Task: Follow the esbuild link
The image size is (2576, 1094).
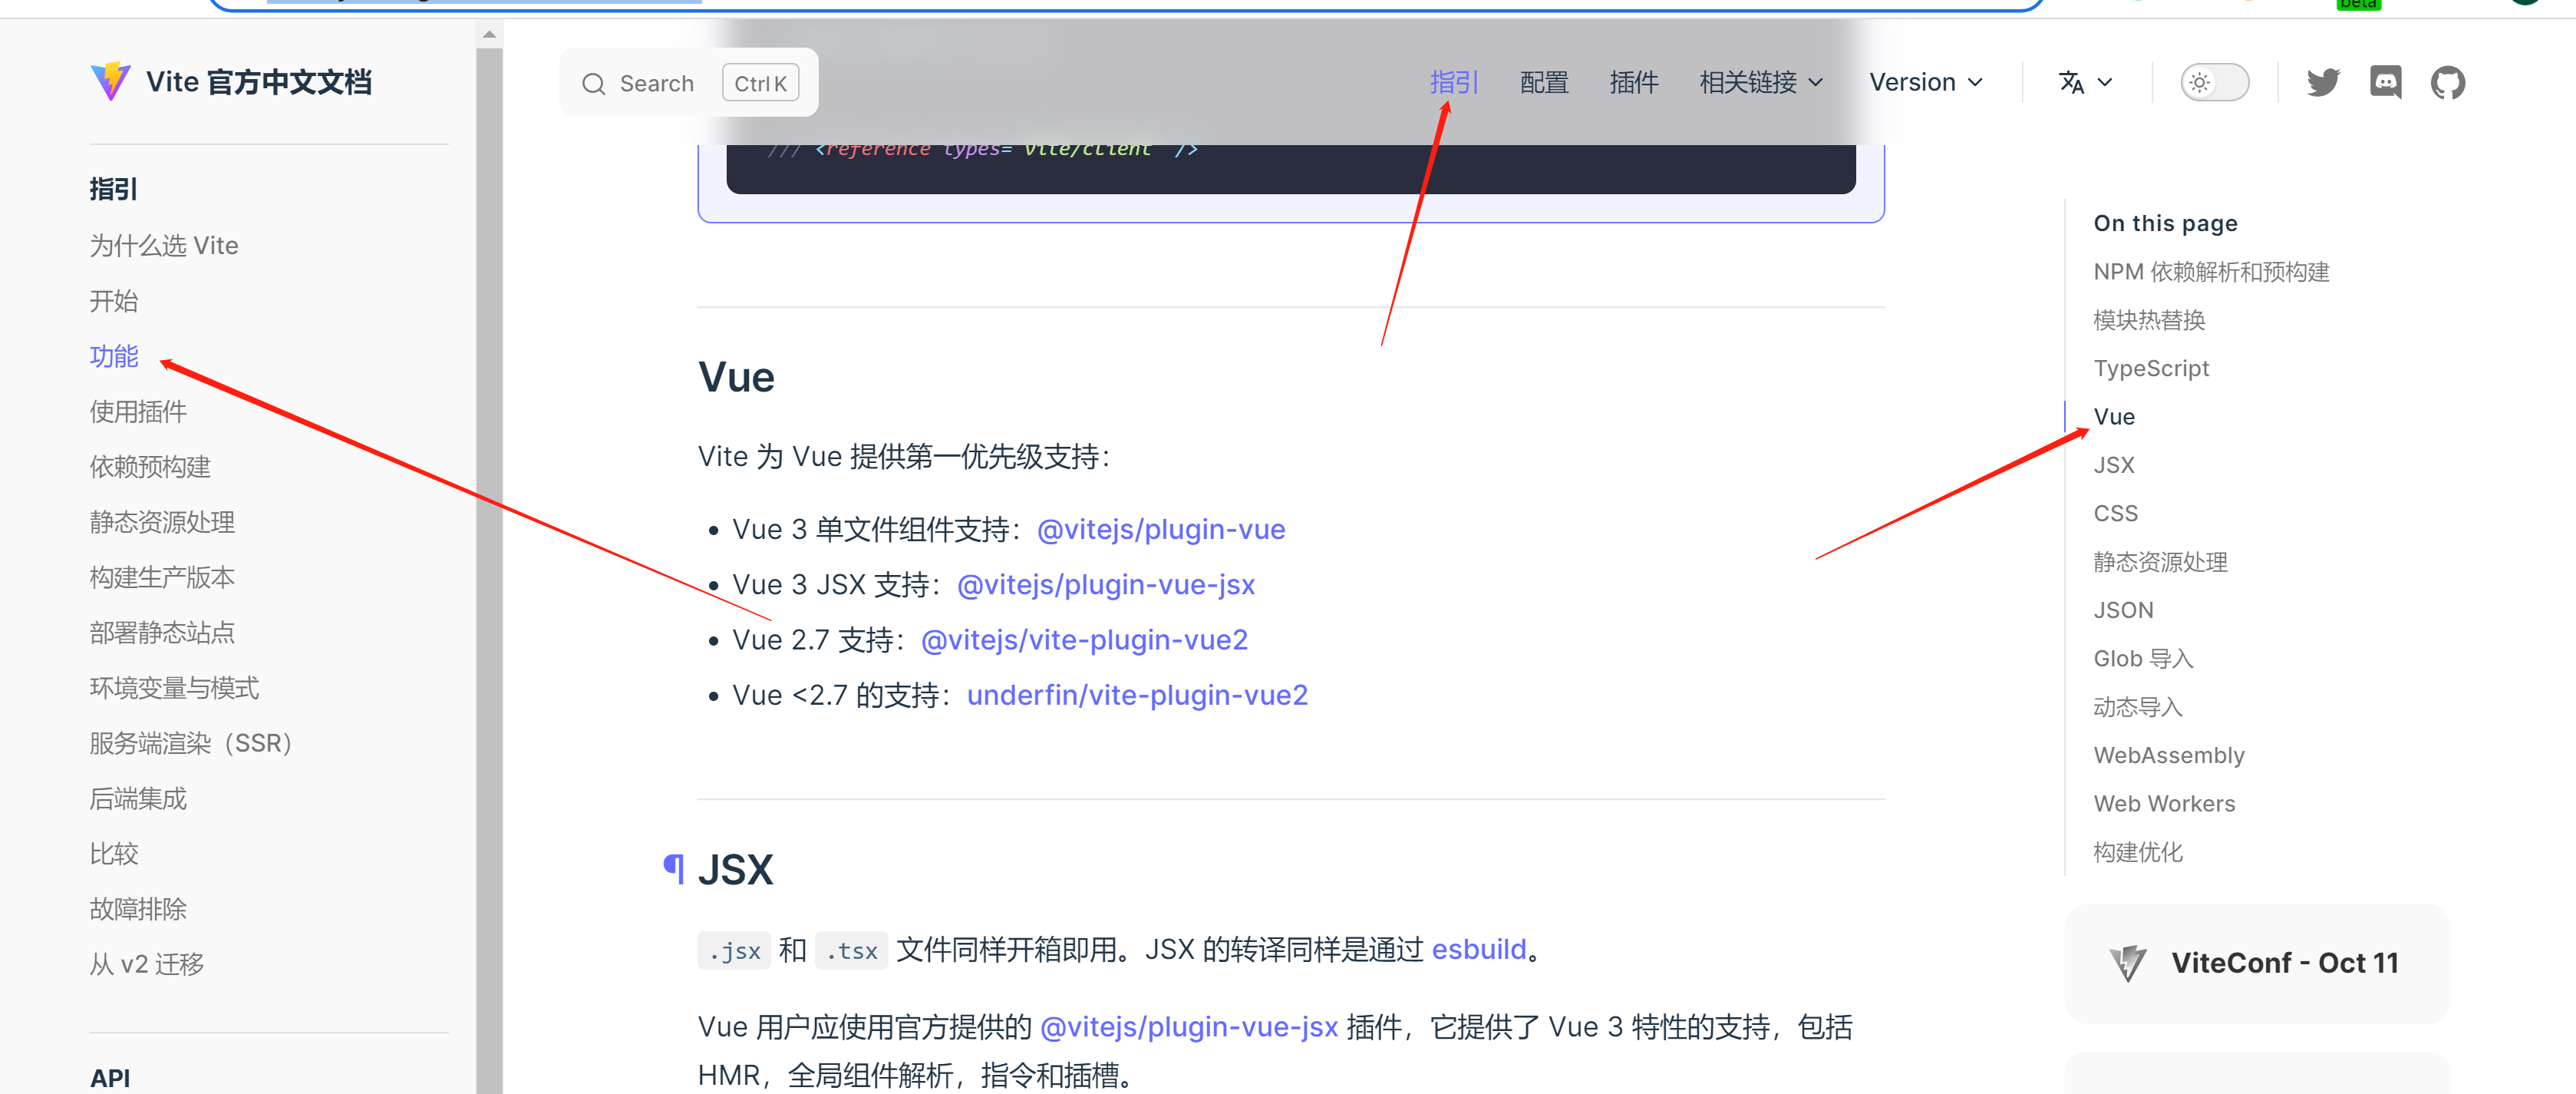Action: tap(1478, 948)
